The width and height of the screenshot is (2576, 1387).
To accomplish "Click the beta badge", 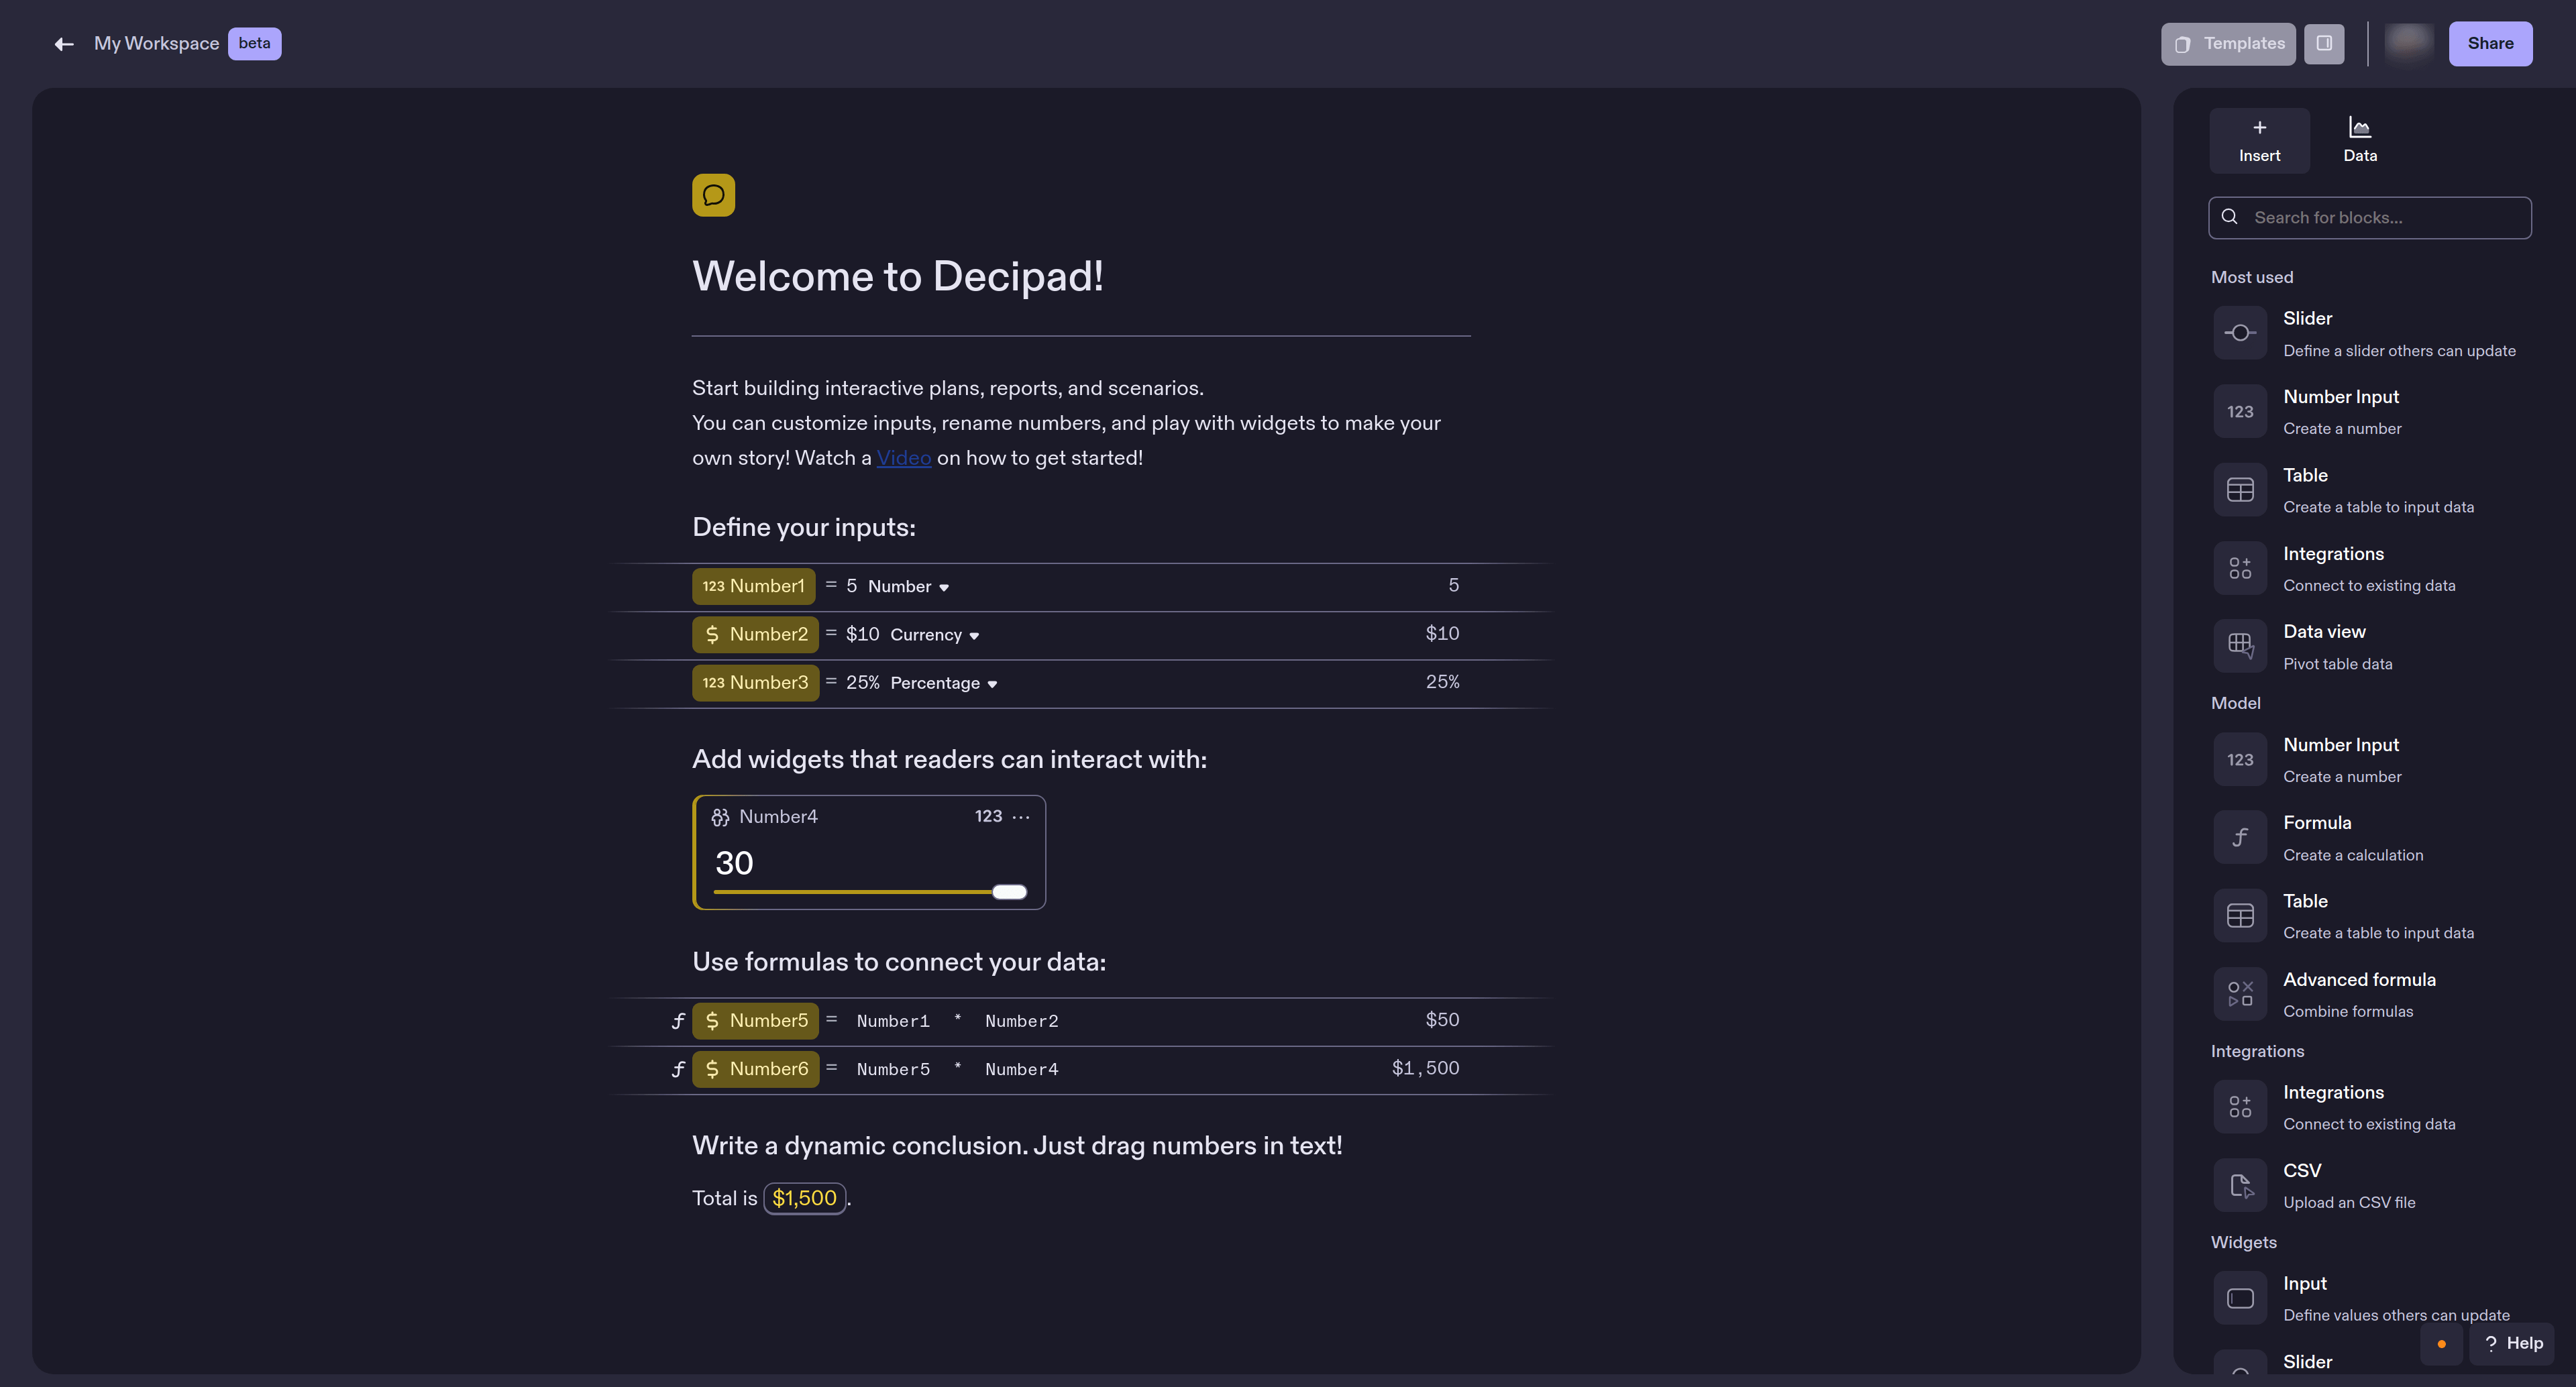I will [x=254, y=44].
